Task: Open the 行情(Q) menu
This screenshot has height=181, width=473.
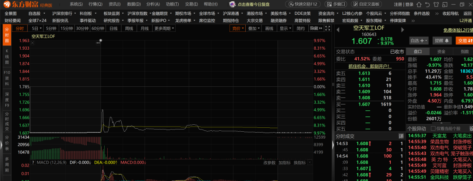Action: (x=95, y=4)
